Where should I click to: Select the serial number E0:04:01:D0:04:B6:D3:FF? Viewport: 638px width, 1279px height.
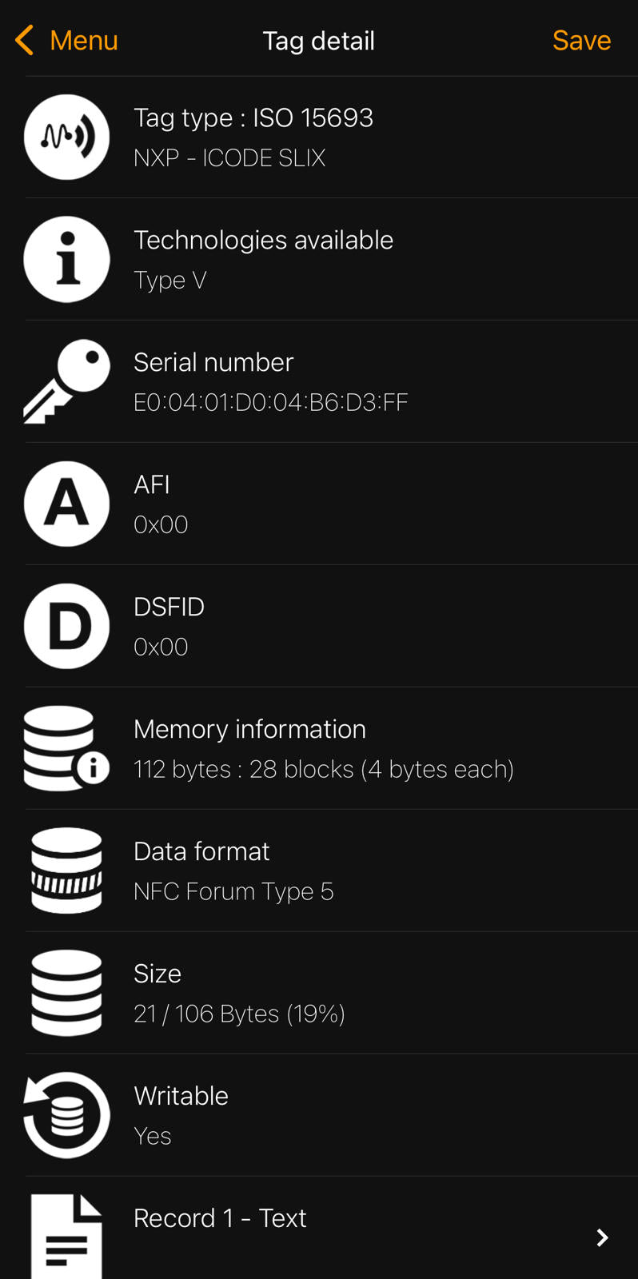[270, 402]
